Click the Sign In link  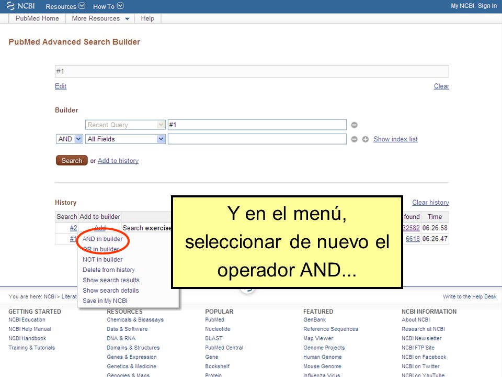(487, 6)
